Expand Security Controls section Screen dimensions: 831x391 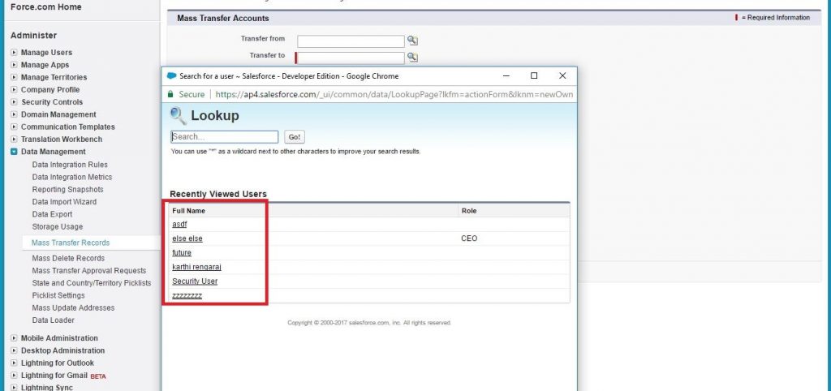[x=15, y=101]
